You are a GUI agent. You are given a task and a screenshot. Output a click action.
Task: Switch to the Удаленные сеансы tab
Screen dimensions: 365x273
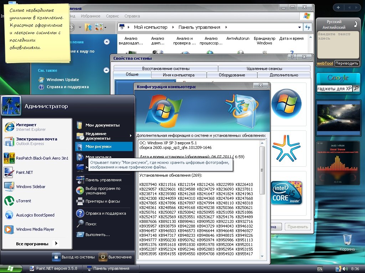coord(264,69)
